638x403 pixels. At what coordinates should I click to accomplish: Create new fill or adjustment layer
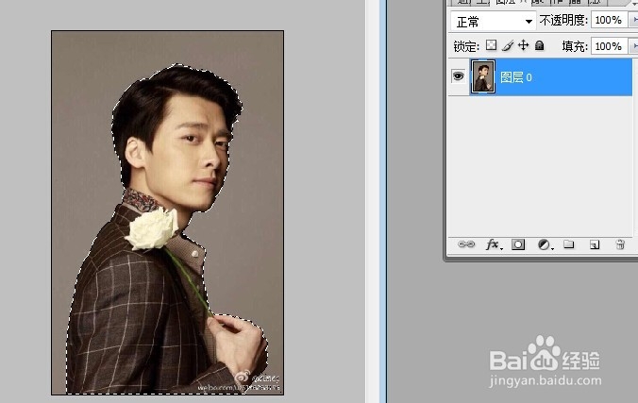click(x=544, y=244)
